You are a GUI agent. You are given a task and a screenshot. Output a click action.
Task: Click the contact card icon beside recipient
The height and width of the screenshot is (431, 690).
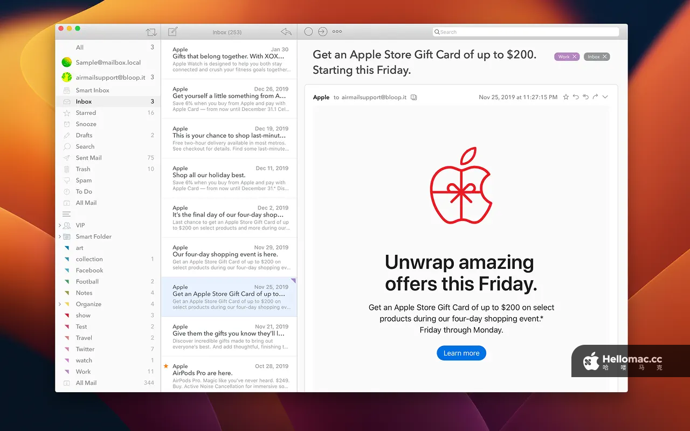pos(413,98)
